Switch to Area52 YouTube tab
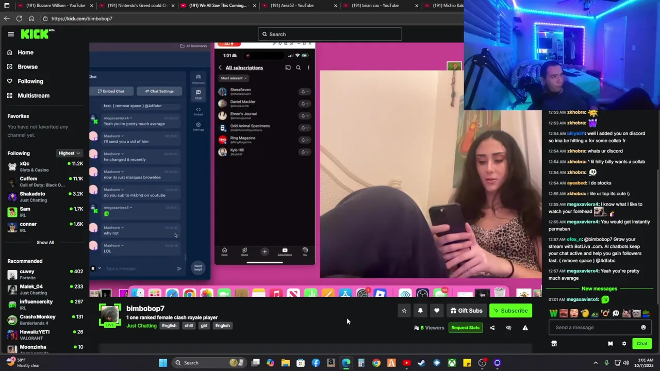660x371 pixels. (x=298, y=5)
